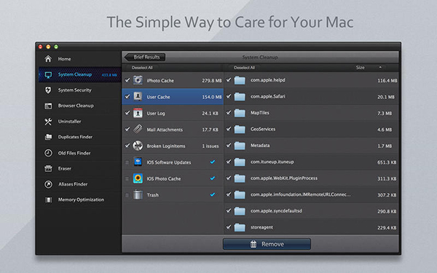Viewport: 437px width, 273px height.
Task: Sort by the Size column header
Action: tap(360, 68)
